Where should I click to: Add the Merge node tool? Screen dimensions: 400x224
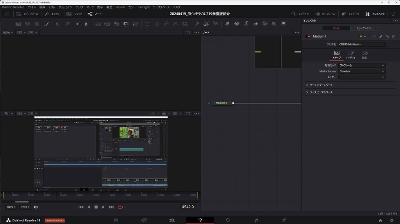pyautogui.click(x=98, y=24)
